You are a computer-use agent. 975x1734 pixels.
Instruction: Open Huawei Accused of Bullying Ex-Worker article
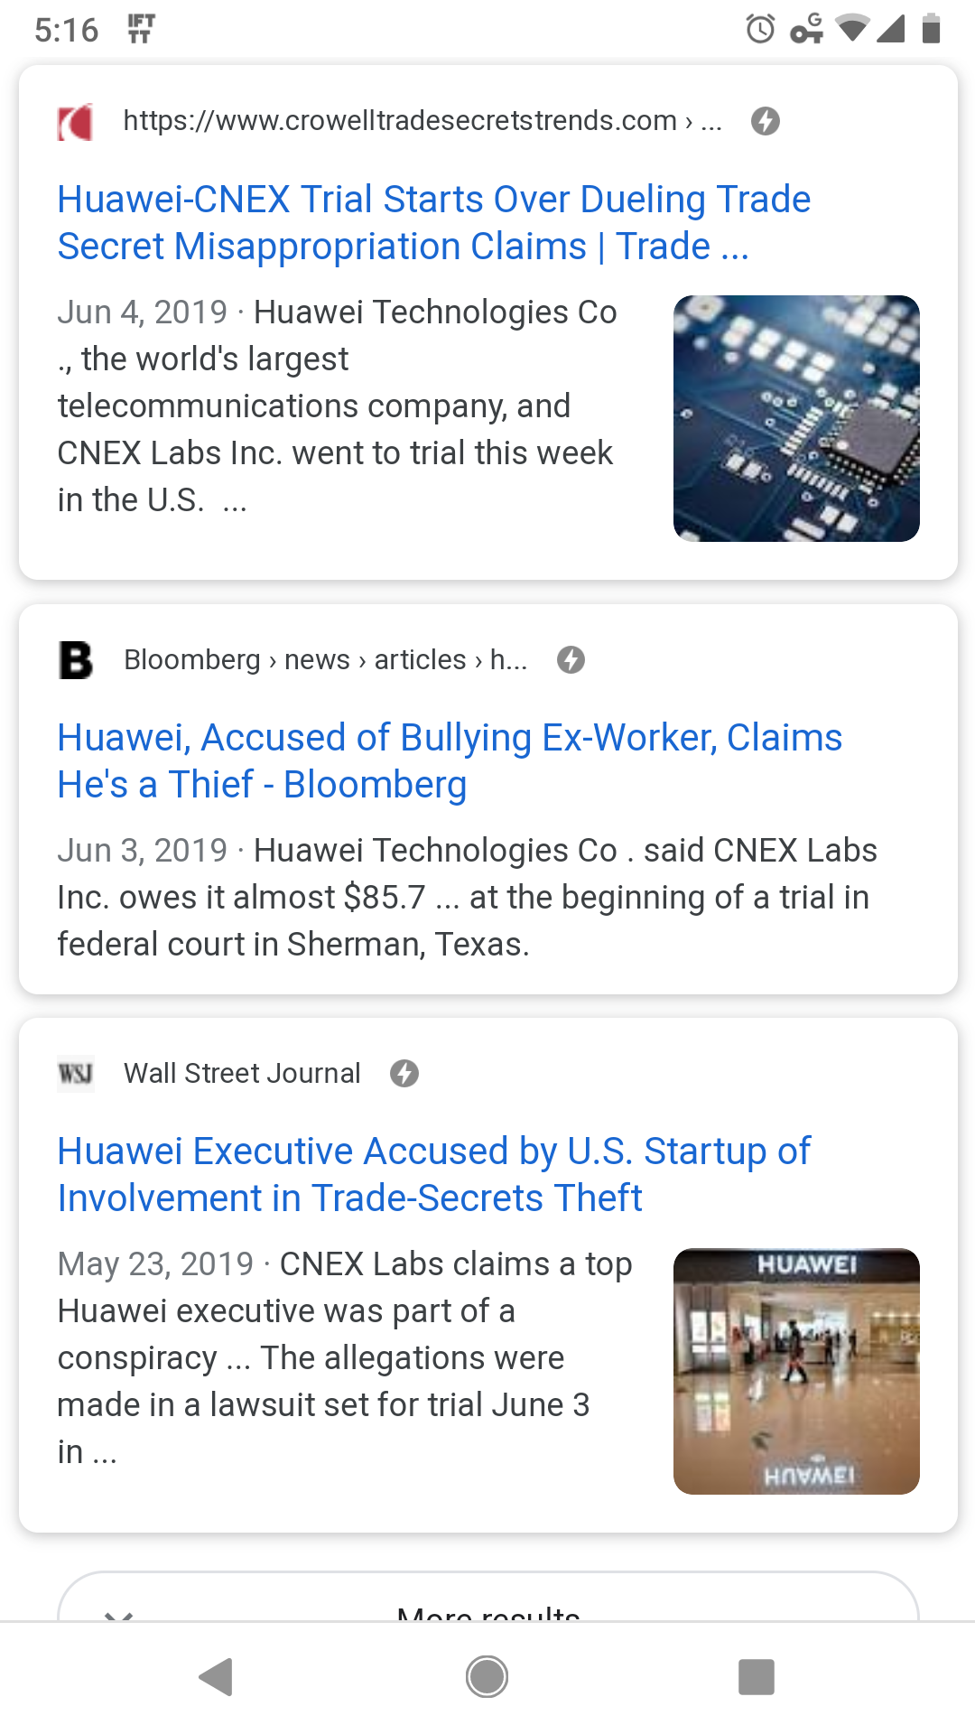click(x=450, y=760)
